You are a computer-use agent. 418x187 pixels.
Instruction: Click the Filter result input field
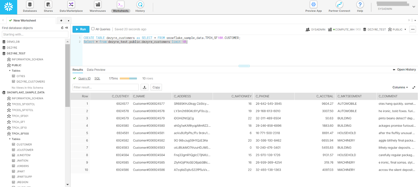105,87
